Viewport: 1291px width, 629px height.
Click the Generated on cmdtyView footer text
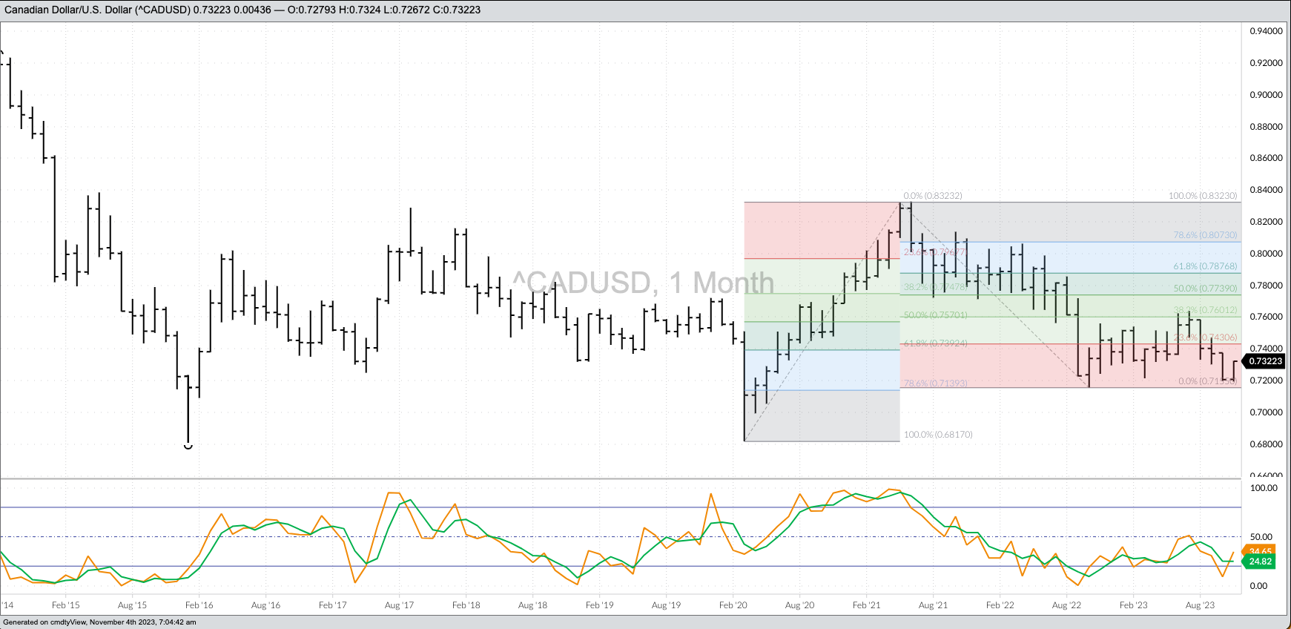[99, 622]
